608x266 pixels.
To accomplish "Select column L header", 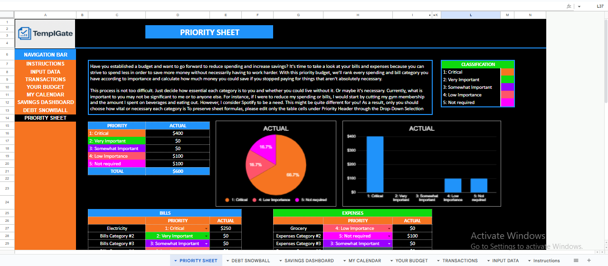I will coord(471,15).
